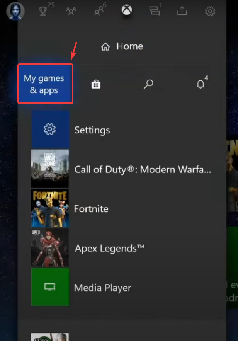238x341 pixels.
Task: Open Search magnifier icon
Action: pos(148,84)
